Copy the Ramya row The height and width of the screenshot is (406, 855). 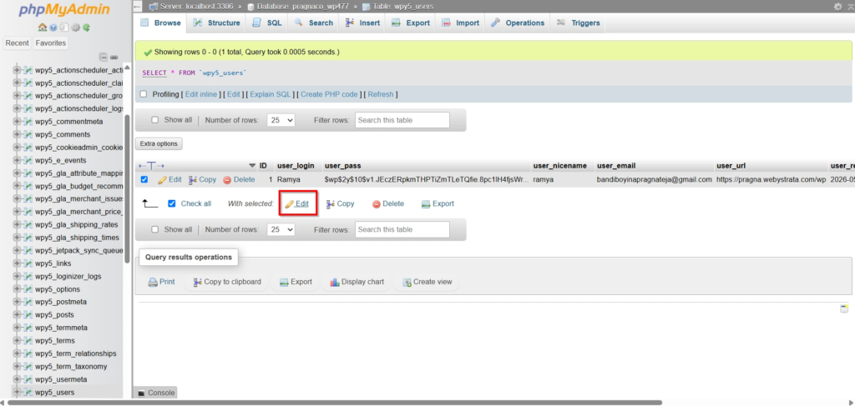[202, 179]
